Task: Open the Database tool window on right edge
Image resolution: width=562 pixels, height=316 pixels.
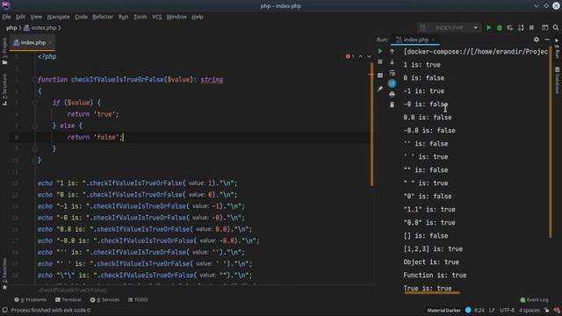Action: [x=558, y=80]
